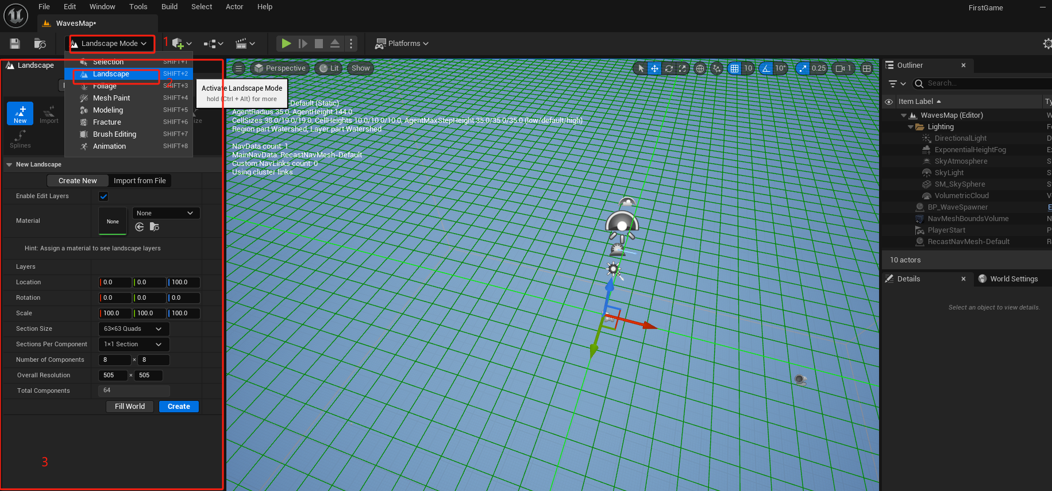1052x491 pixels.
Task: Open Platforms dropdown
Action: pos(402,44)
